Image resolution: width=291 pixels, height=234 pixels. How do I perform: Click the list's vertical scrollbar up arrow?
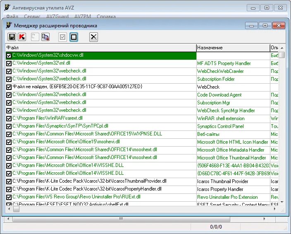pos(282,48)
